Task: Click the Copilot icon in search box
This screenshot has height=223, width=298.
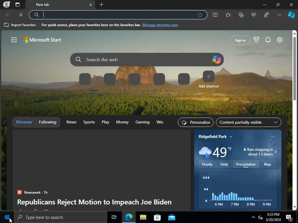Action: pos(217,60)
